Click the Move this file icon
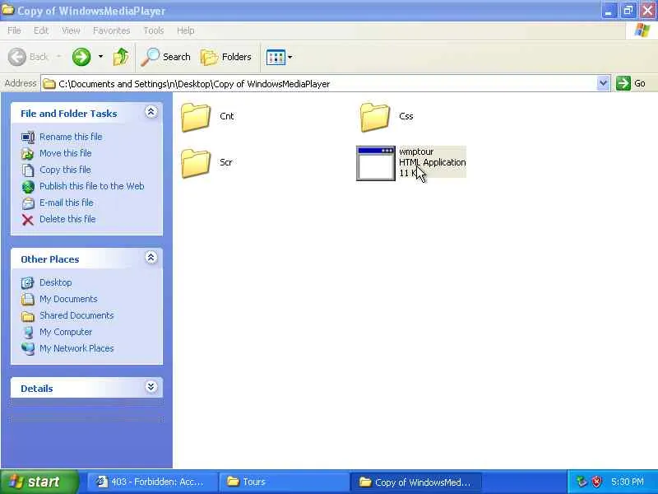Screen dimensions: 658x494 pyautogui.click(x=28, y=154)
